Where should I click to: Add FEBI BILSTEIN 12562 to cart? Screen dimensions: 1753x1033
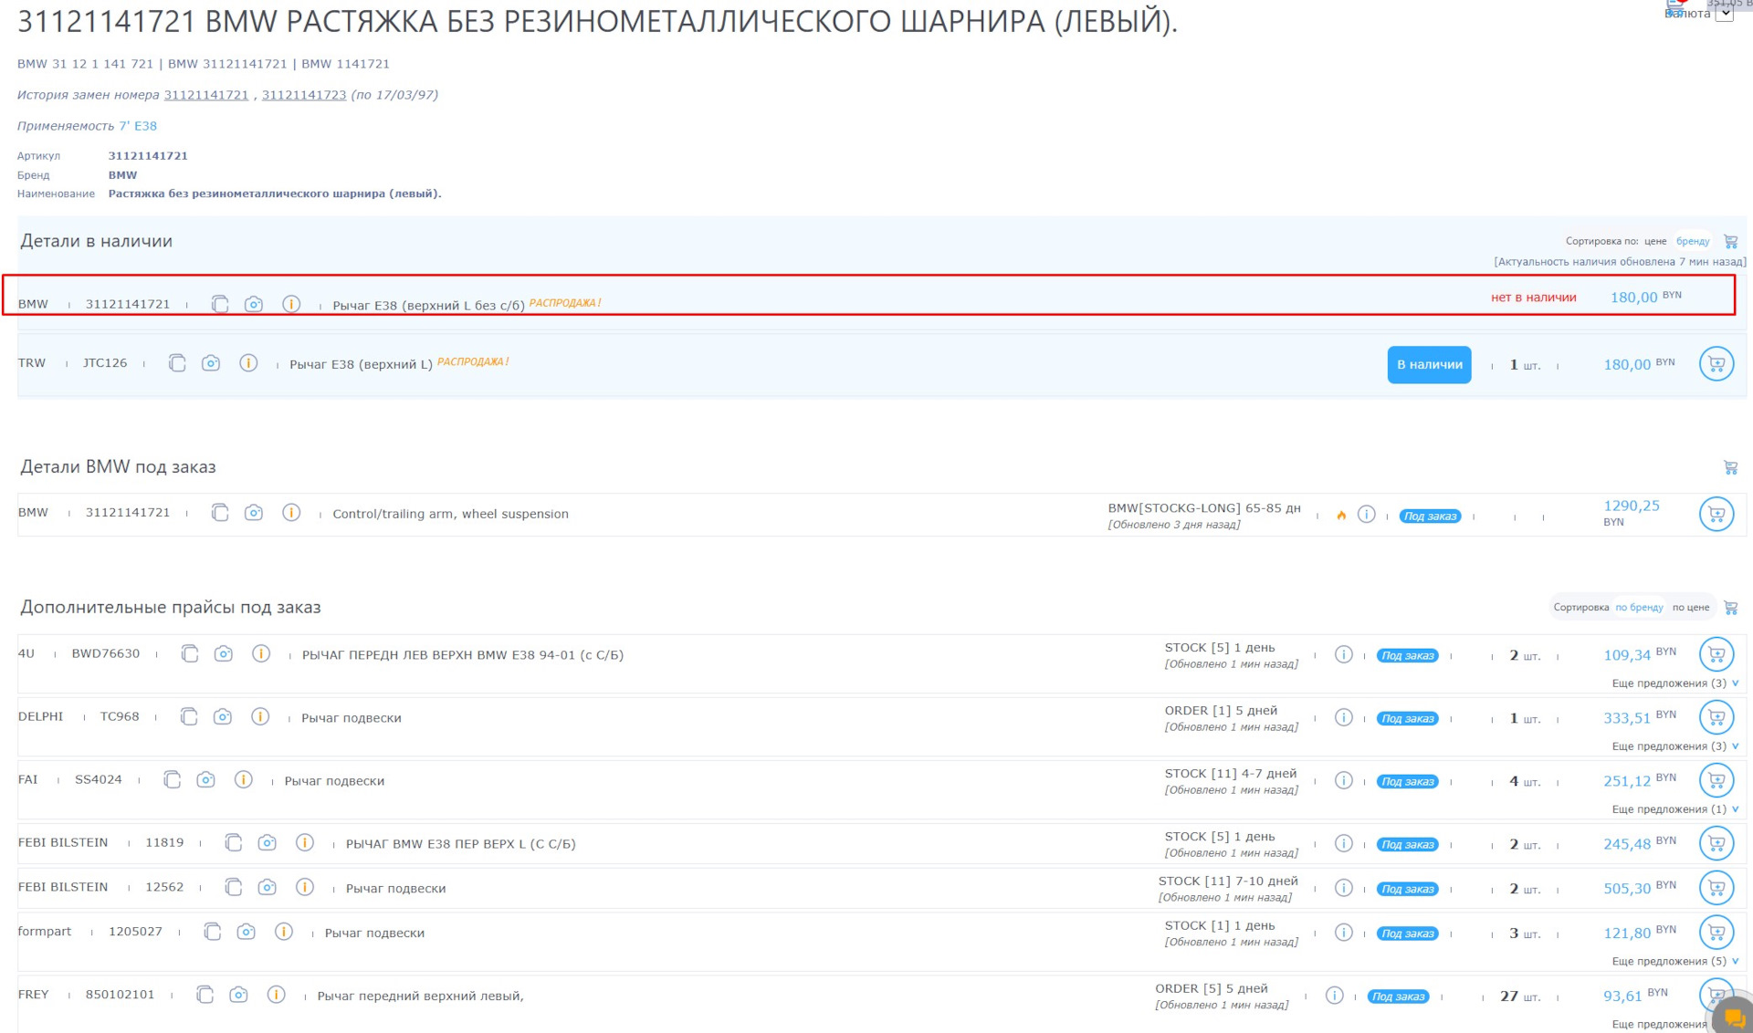coord(1716,887)
